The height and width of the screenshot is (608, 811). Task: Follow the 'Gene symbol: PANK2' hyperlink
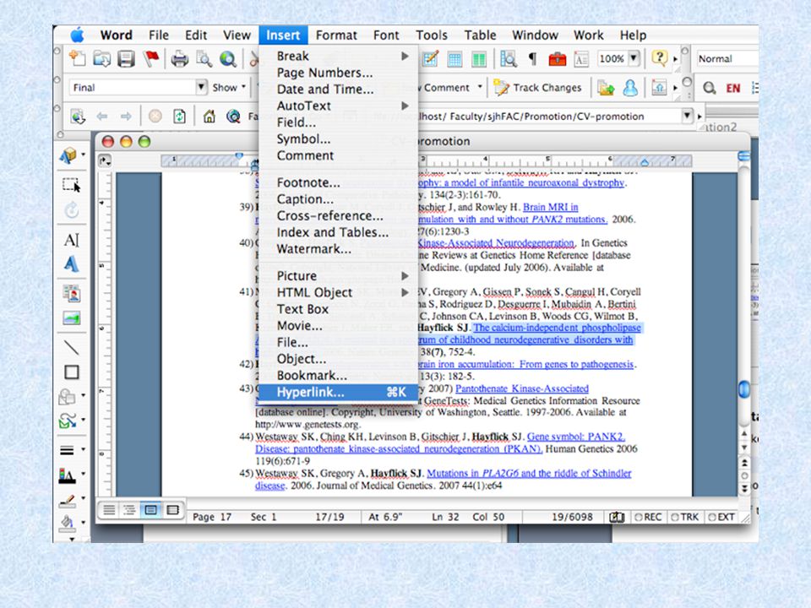575,437
